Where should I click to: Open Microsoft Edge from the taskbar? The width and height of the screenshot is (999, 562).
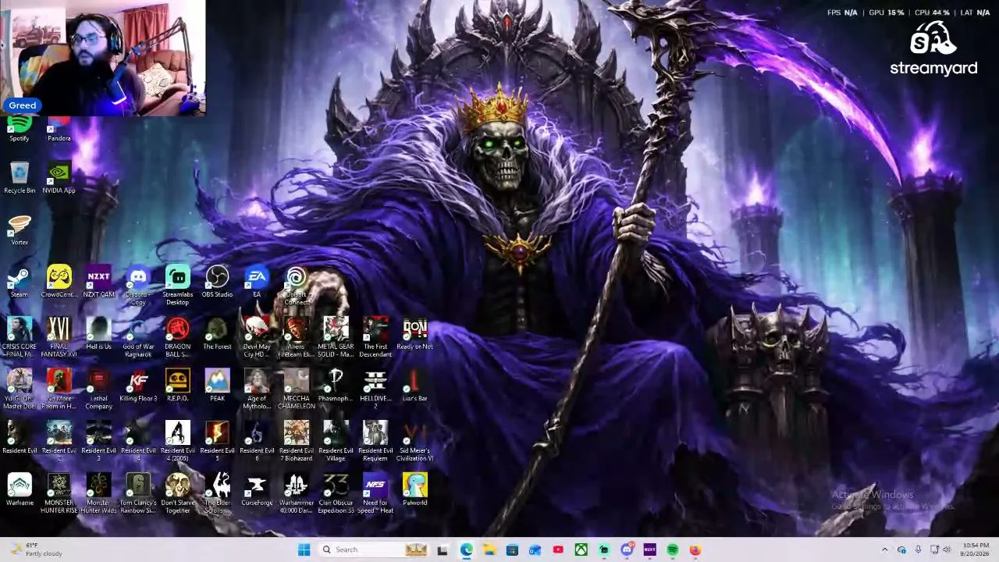(466, 550)
